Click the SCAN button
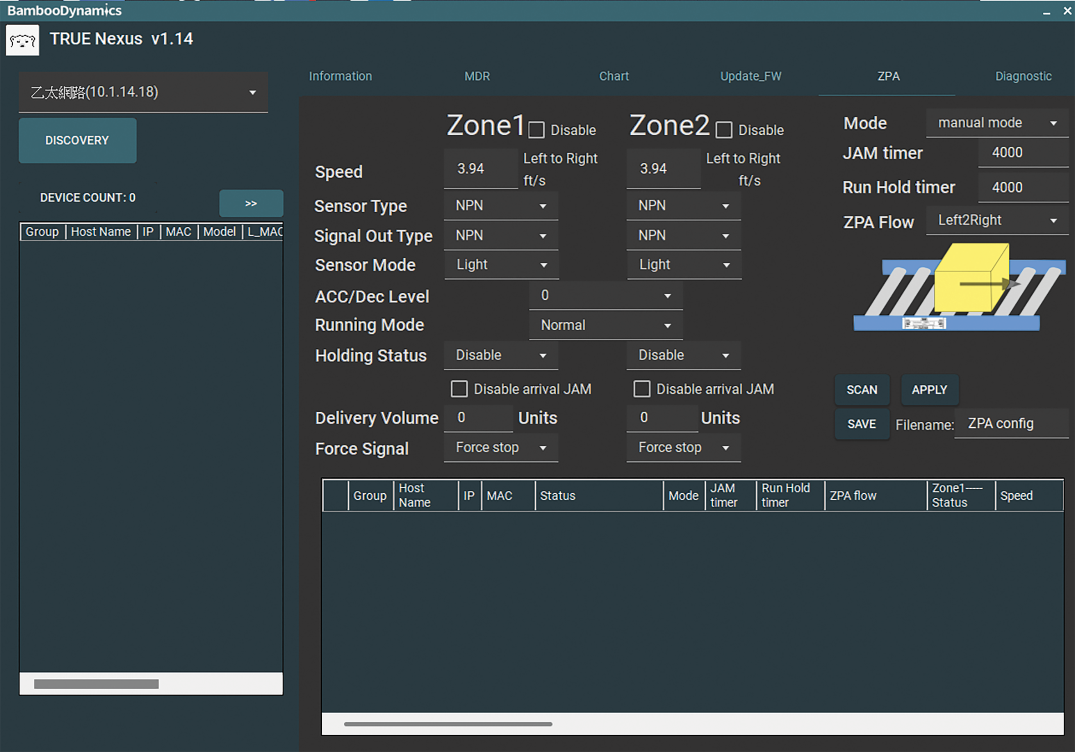This screenshot has width=1075, height=752. pos(862,390)
